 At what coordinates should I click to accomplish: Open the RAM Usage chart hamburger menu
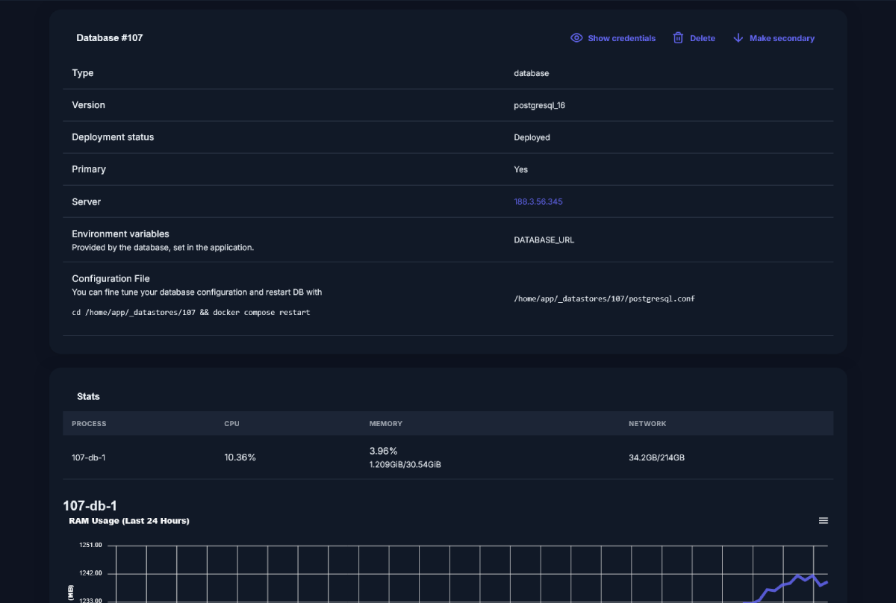pos(824,521)
